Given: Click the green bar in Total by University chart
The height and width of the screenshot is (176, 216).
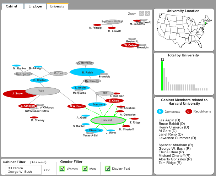Looking at the screenshot, I should [162, 76].
